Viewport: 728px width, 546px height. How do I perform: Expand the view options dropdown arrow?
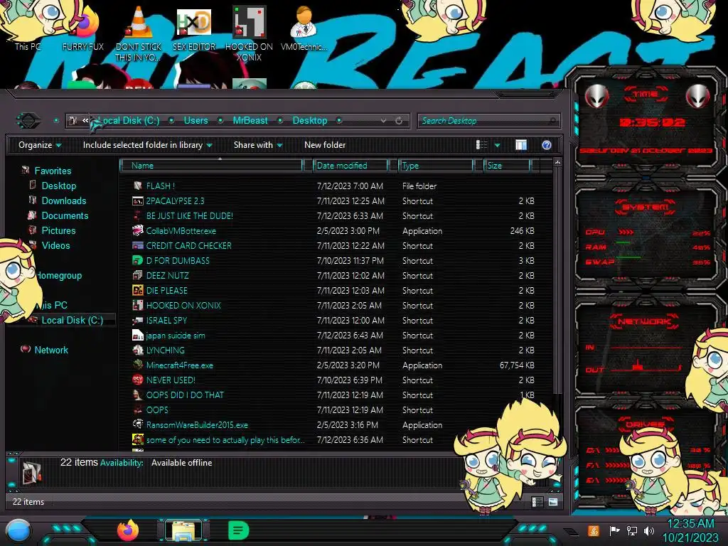497,145
